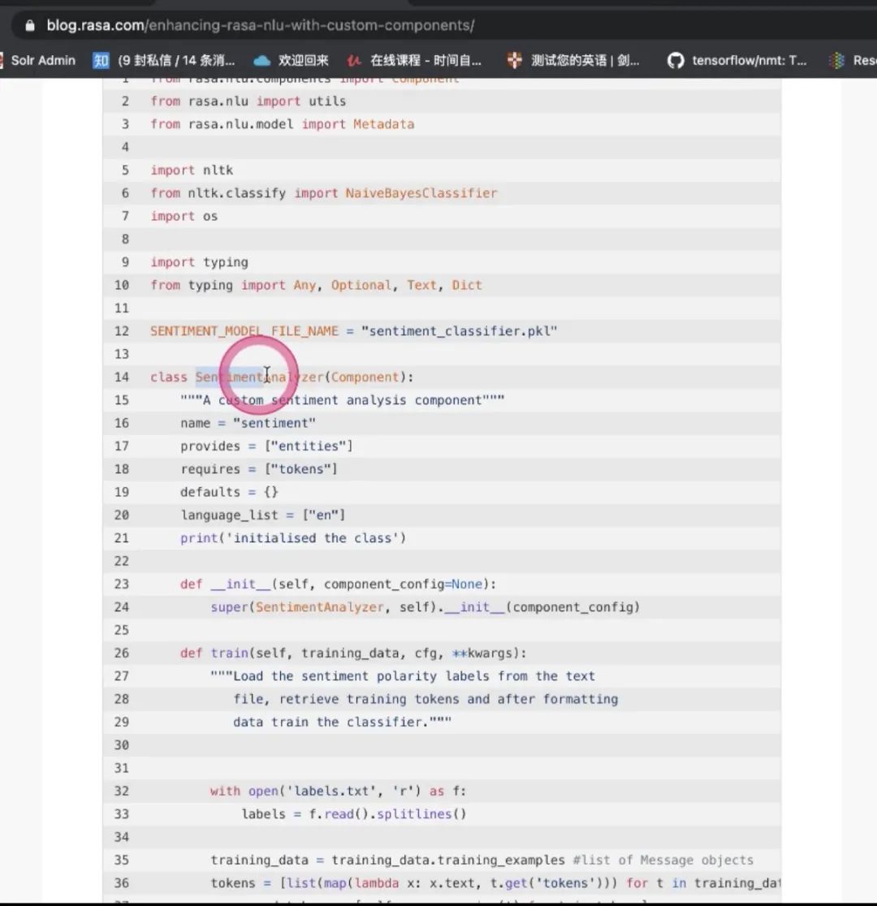This screenshot has width=877, height=906.
Task: Click language_list = ["en"] on line 20
Action: point(263,515)
